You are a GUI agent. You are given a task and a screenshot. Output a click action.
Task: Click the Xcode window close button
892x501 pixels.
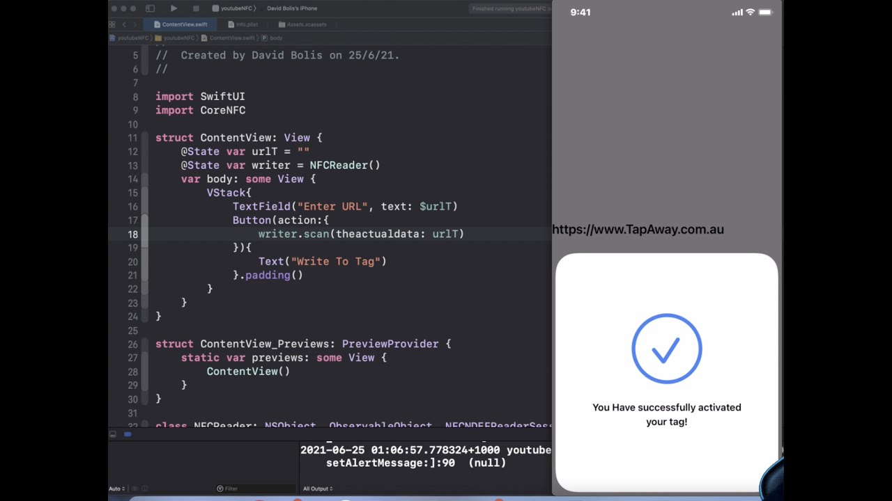click(x=114, y=8)
